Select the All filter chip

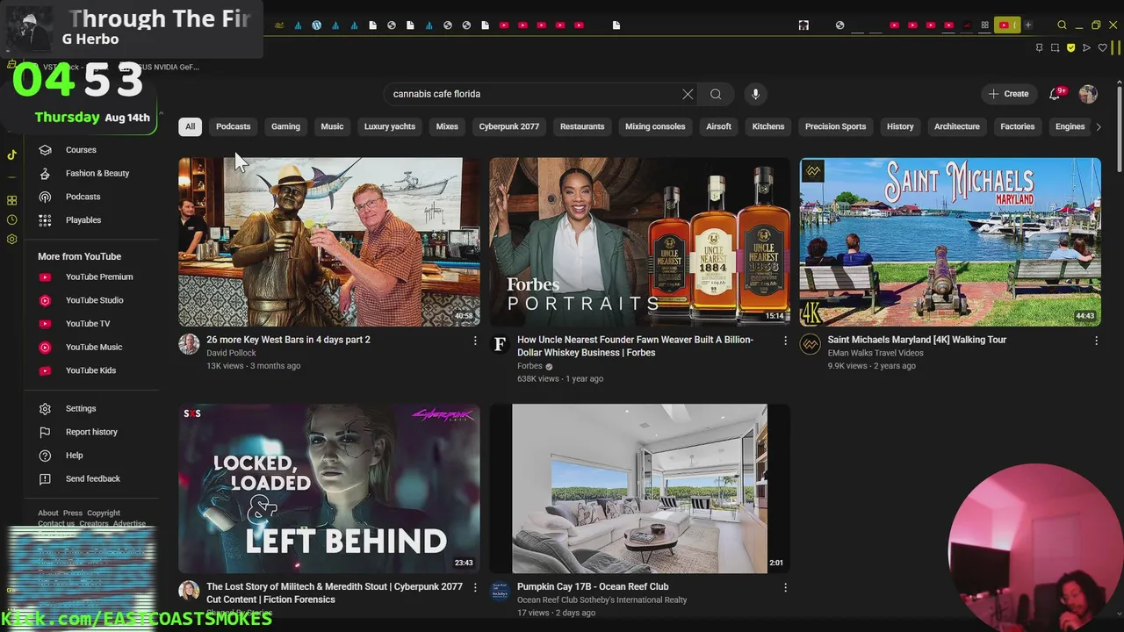coord(190,126)
